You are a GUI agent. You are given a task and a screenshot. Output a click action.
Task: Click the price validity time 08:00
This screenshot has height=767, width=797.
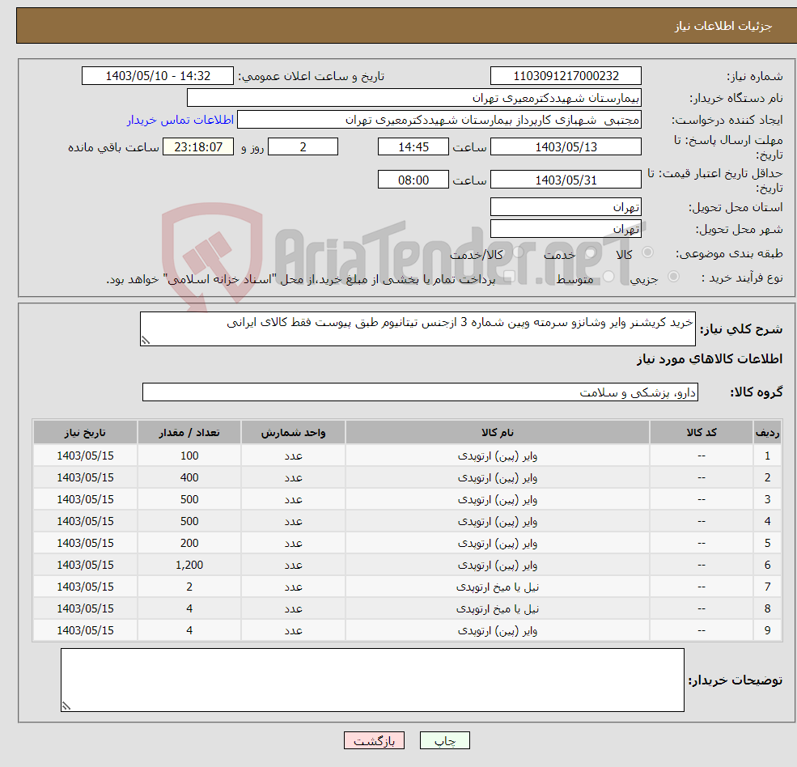coord(413,180)
